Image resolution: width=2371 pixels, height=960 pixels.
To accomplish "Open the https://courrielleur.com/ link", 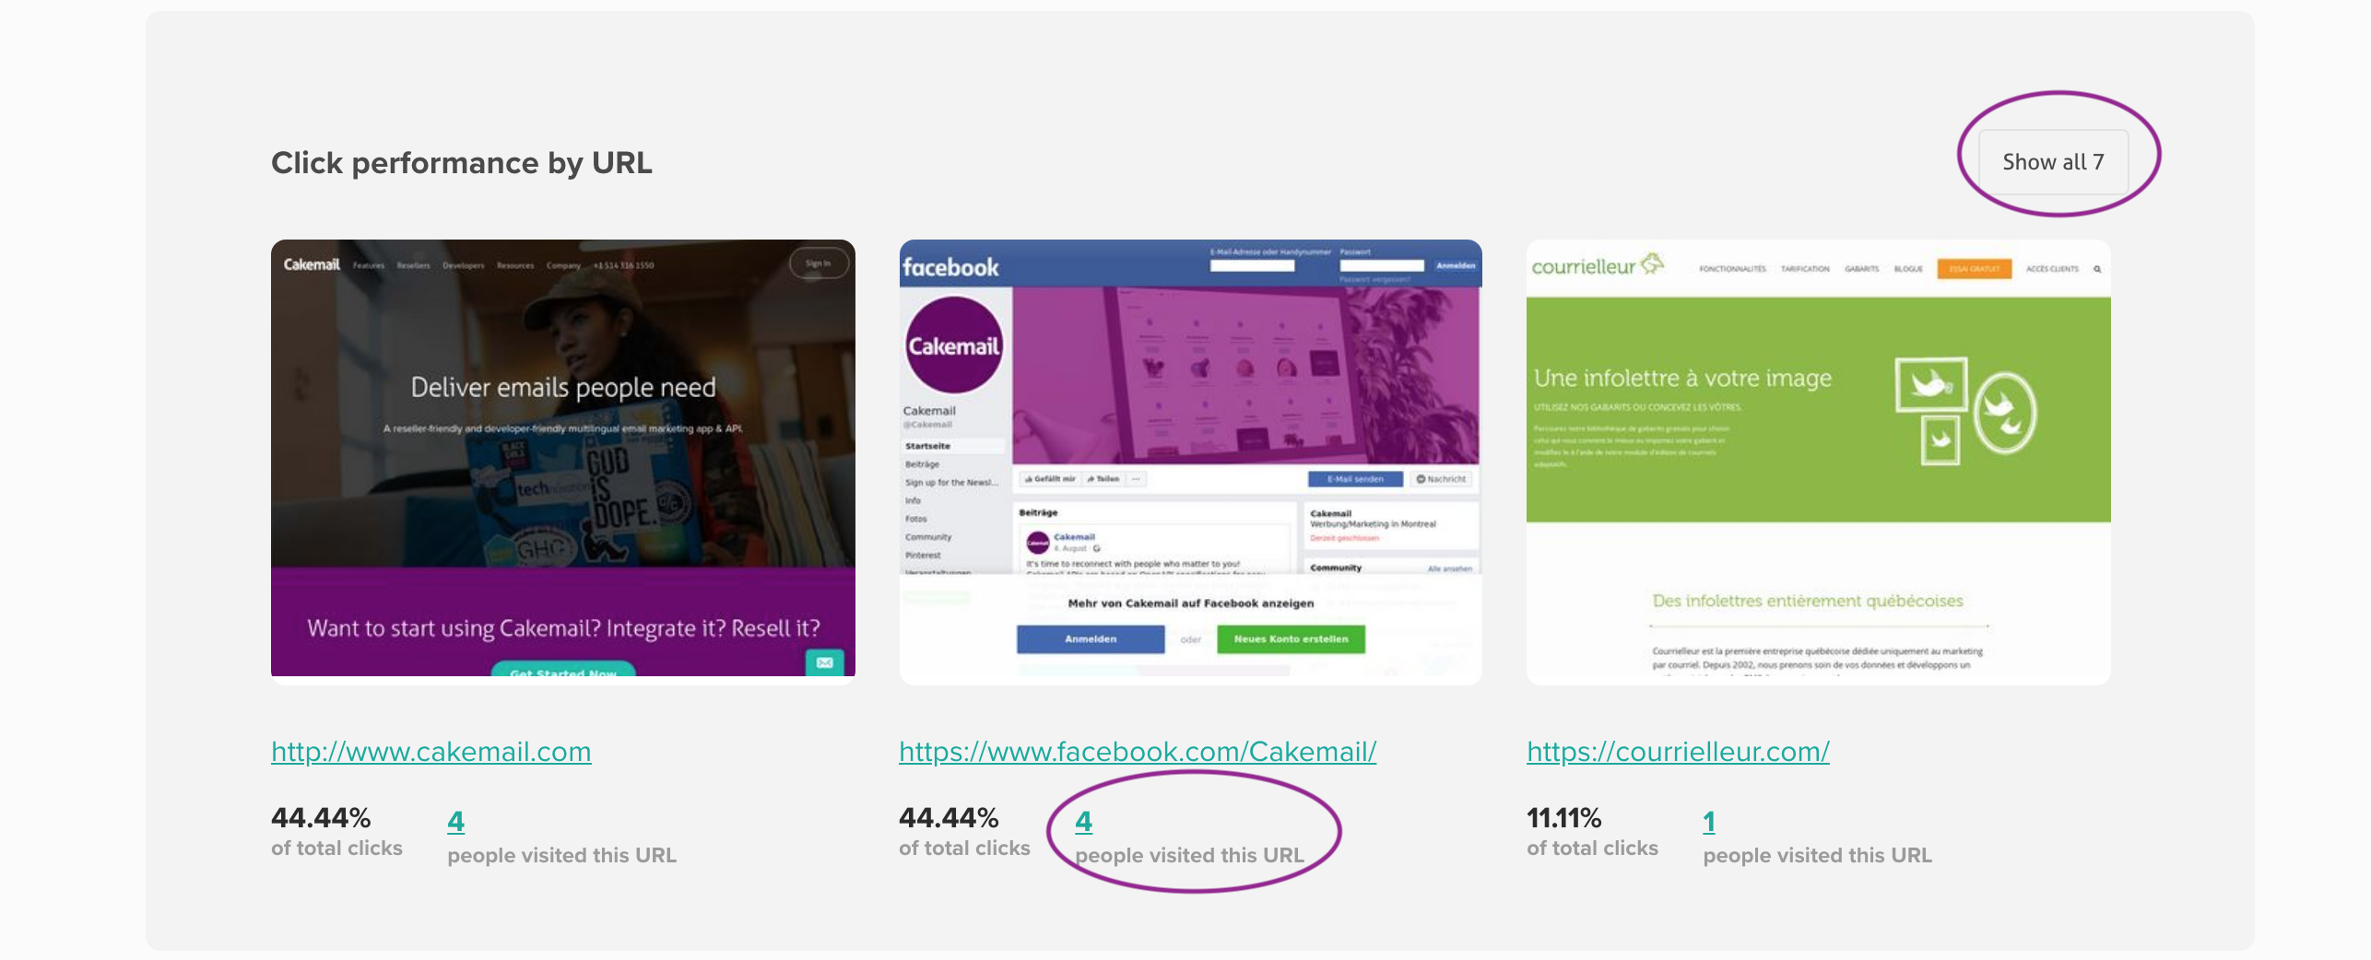I will [x=1678, y=752].
